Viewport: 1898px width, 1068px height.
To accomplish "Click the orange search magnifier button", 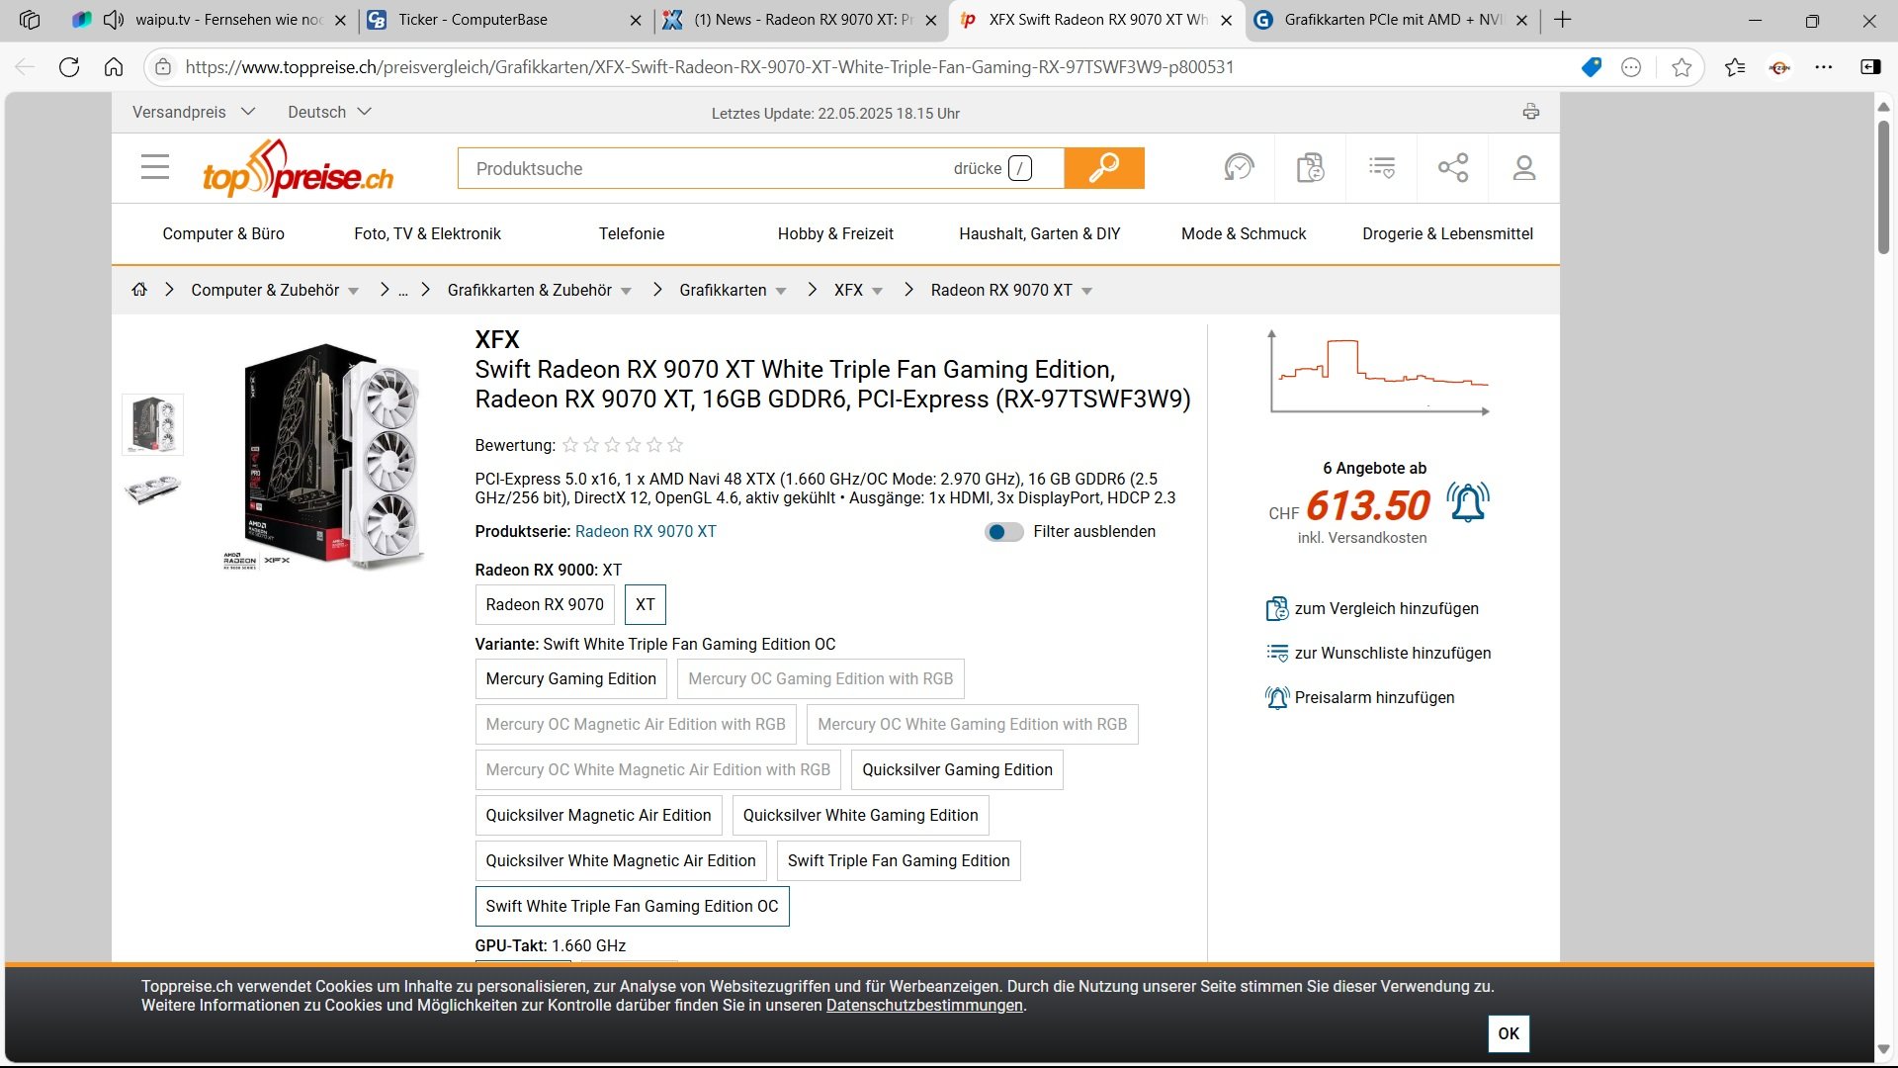I will point(1103,168).
